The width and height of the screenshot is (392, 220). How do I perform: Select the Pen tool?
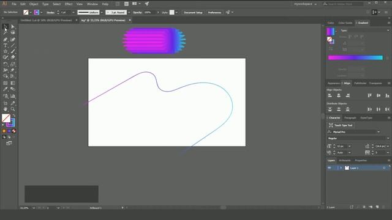tap(6, 39)
